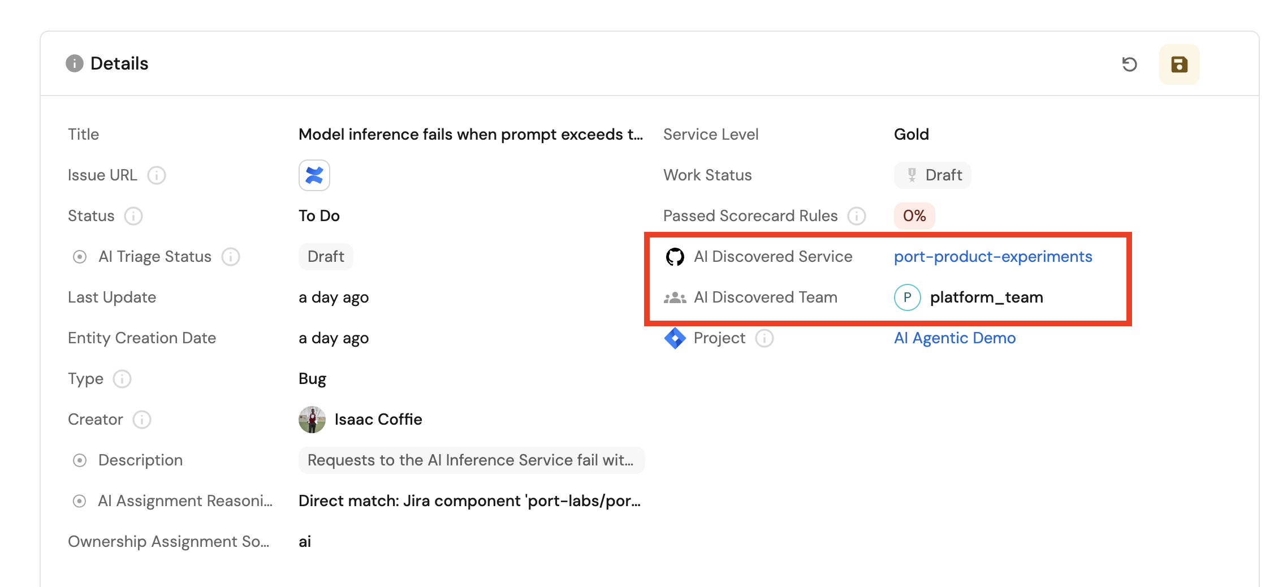Click Isaac Coffie's avatar thumbnail
This screenshot has height=587, width=1287.
(x=312, y=420)
